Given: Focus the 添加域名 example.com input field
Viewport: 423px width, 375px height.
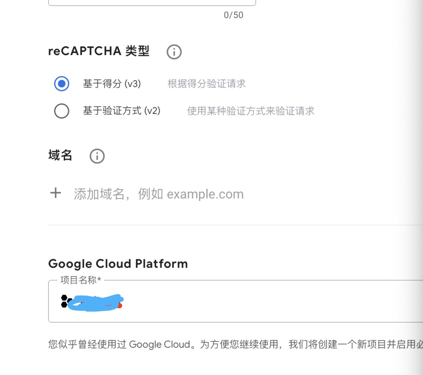Looking at the screenshot, I should (159, 194).
